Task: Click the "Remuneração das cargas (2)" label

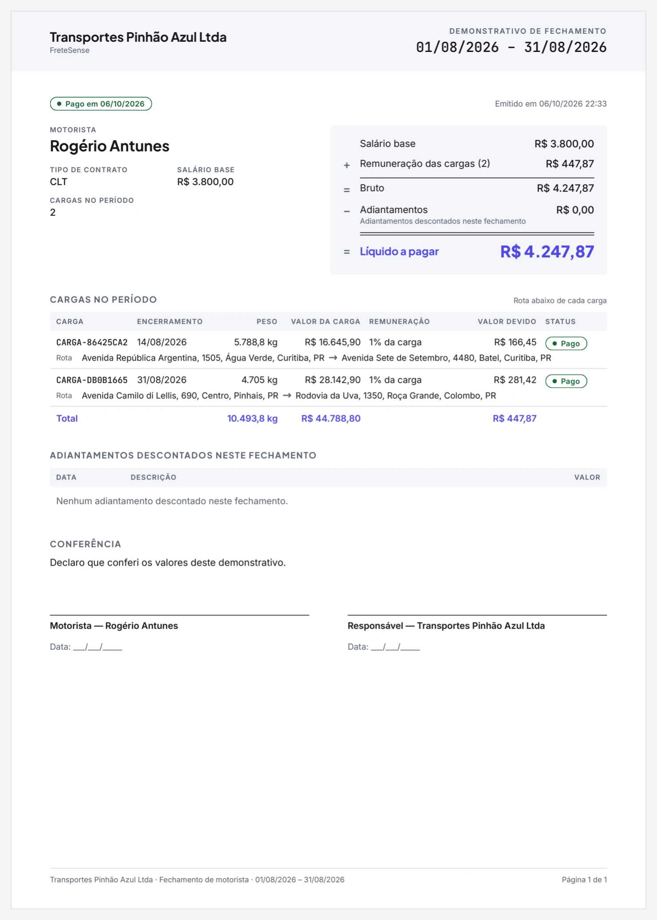Action: 425,164
